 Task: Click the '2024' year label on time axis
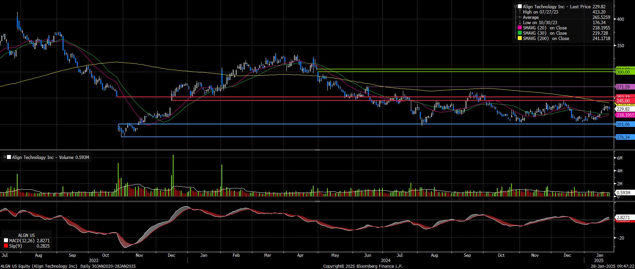tap(386, 260)
